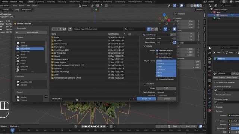The image size is (239, 134).
Task: Click the Untitled.fbx filename field
Action: click(x=90, y=99)
